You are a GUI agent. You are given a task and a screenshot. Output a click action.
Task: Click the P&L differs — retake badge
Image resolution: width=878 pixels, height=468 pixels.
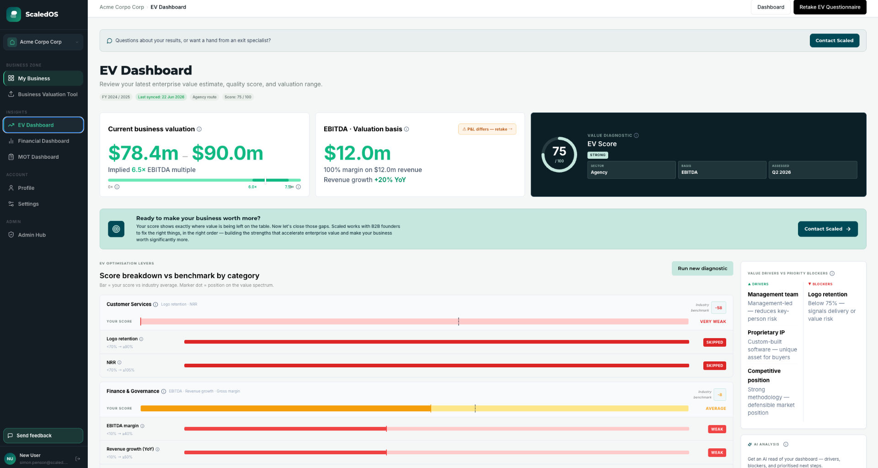point(487,129)
